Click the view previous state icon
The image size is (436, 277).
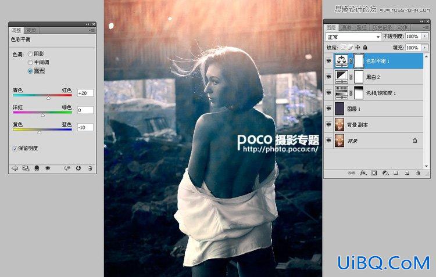pyautogui.click(x=67, y=168)
